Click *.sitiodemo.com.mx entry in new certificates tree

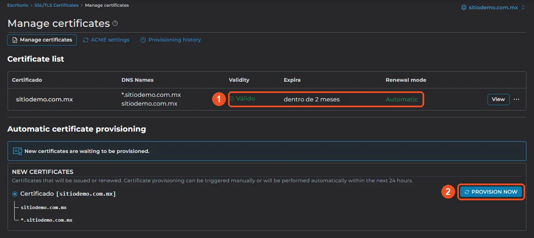click(x=47, y=220)
